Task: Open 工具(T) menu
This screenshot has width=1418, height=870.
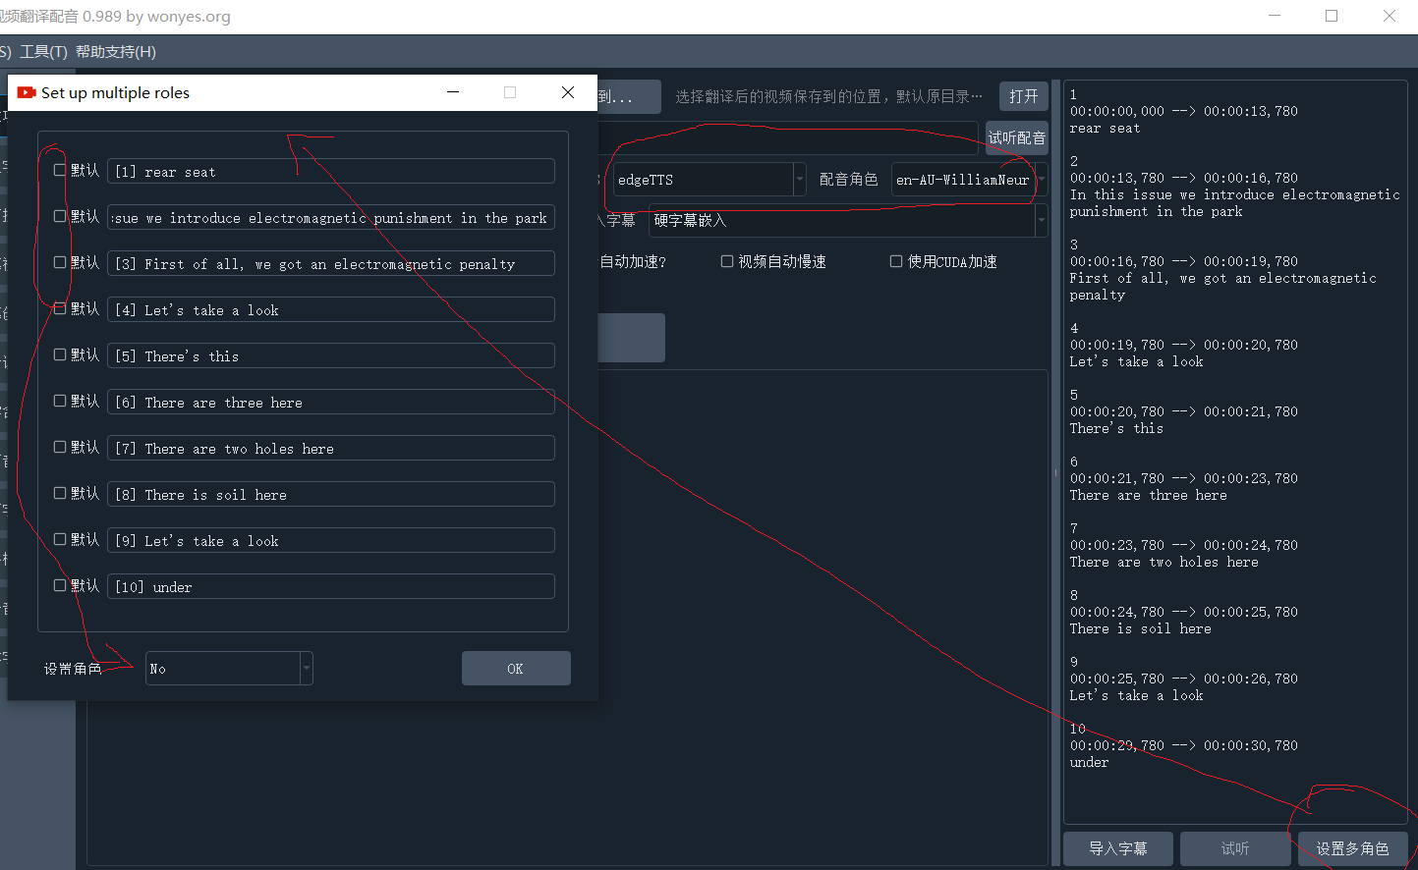Action: point(44,52)
